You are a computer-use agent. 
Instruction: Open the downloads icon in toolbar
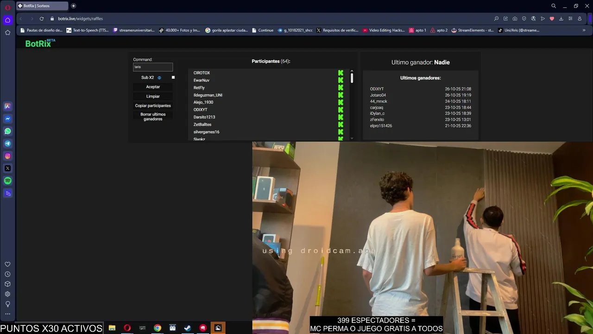pyautogui.click(x=561, y=19)
